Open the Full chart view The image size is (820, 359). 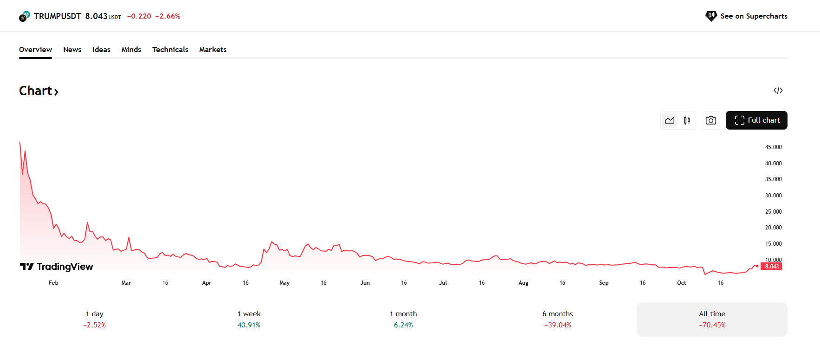pos(756,120)
